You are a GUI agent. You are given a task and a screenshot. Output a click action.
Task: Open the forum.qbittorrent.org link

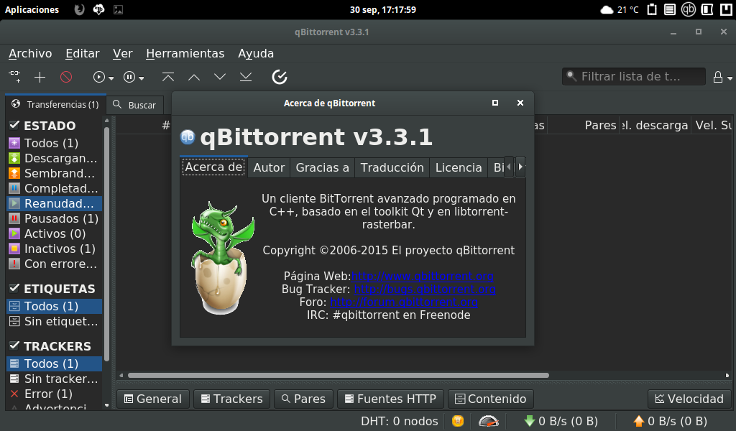tap(404, 302)
